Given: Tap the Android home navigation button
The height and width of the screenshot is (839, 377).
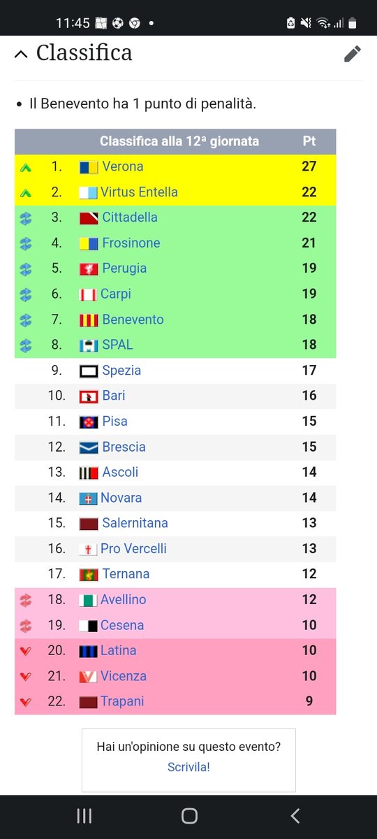Looking at the screenshot, I should click(x=188, y=815).
